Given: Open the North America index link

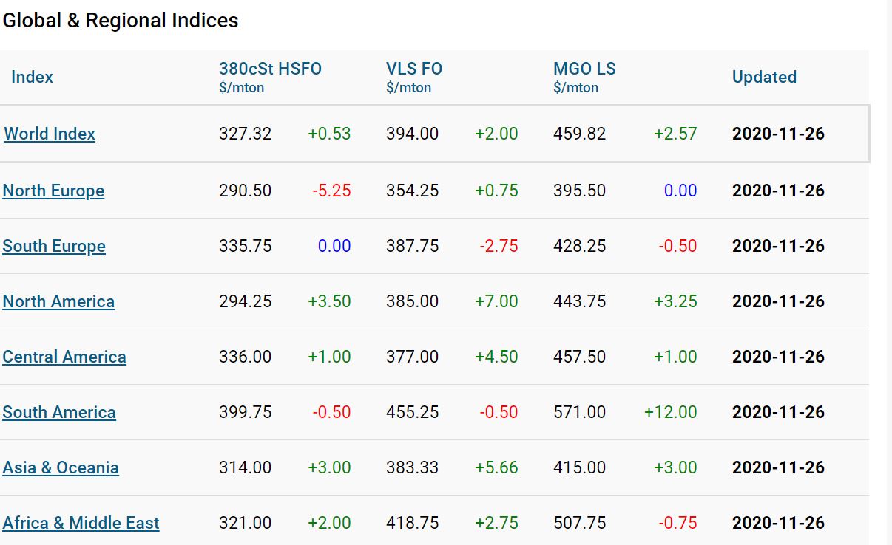Looking at the screenshot, I should pos(58,301).
